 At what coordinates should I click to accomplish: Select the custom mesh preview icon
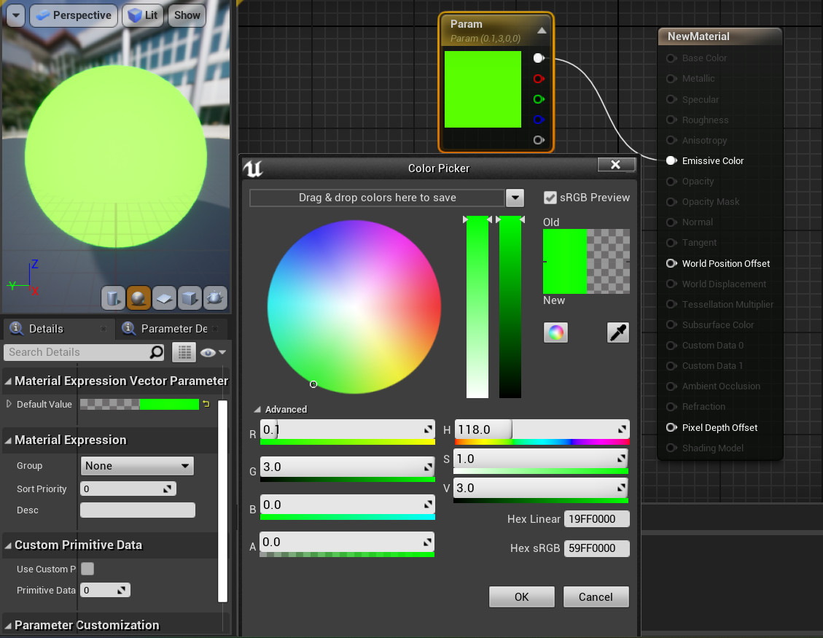coord(215,297)
